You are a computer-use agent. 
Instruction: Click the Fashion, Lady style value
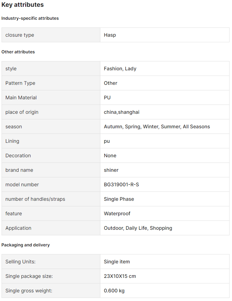[120, 68]
